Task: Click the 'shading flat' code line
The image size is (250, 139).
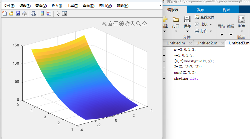Action: pyautogui.click(x=186, y=78)
